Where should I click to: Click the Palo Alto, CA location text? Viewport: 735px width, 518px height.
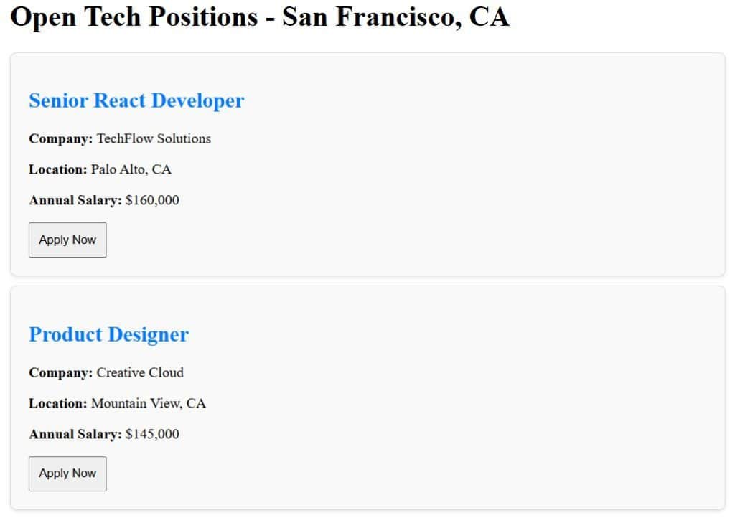pyautogui.click(x=131, y=169)
